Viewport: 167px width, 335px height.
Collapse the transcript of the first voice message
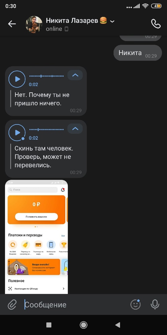[75, 75]
